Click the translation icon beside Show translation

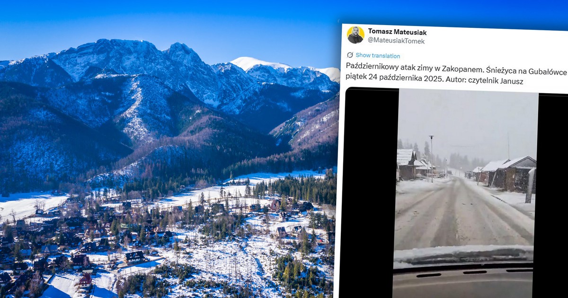click(x=350, y=55)
